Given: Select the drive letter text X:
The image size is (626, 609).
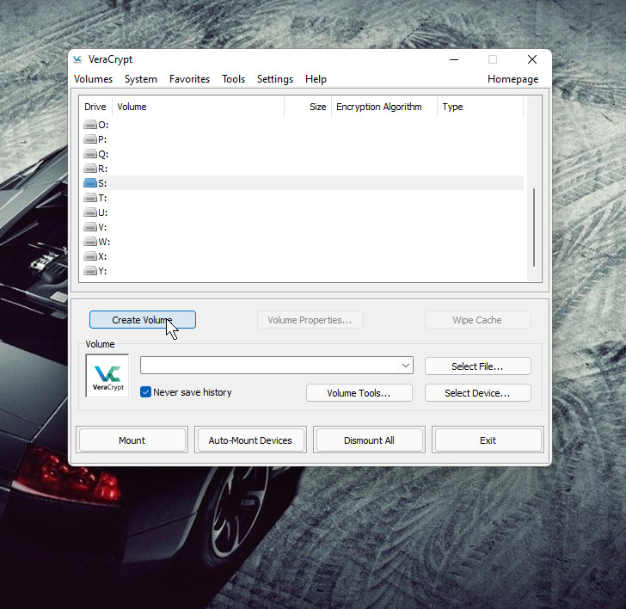Looking at the screenshot, I should pyautogui.click(x=102, y=256).
